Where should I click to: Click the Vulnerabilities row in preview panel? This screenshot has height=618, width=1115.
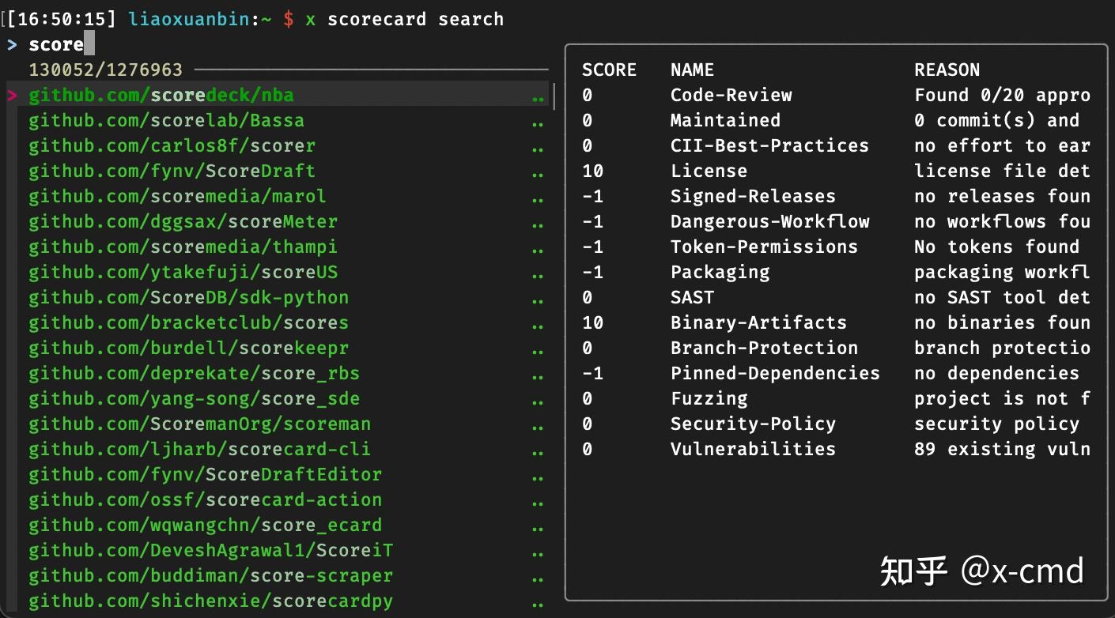pyautogui.click(x=752, y=449)
